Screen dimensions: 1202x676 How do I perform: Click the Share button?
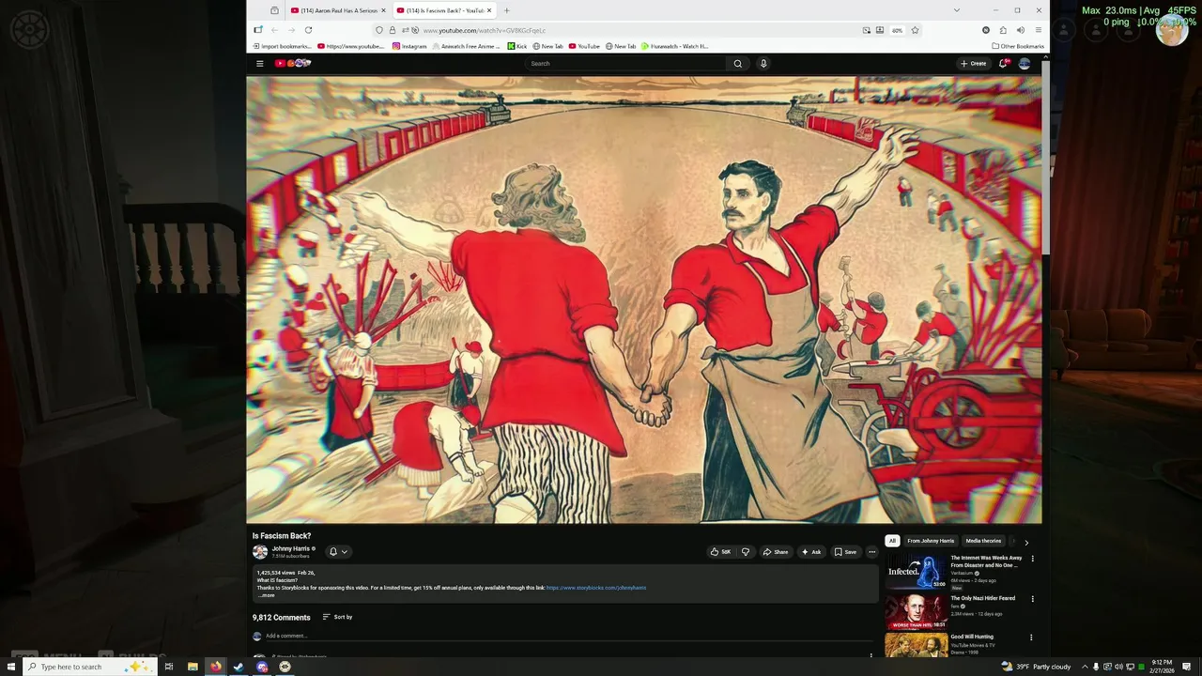click(x=776, y=552)
